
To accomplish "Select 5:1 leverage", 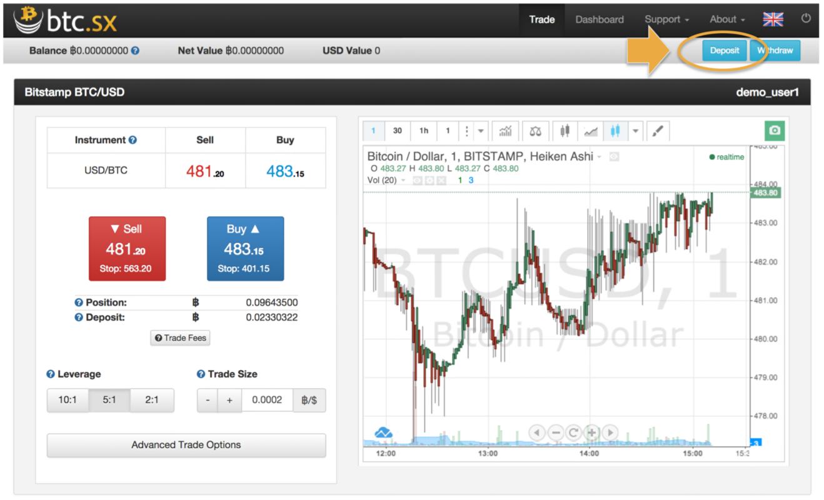I will 109,400.
